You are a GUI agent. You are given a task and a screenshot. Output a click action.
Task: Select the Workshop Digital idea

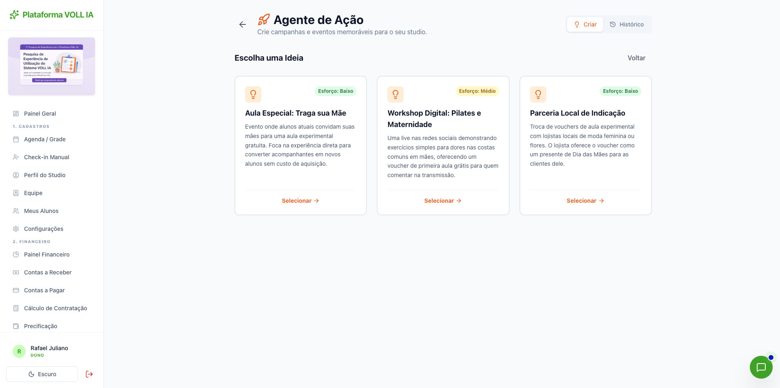point(443,201)
